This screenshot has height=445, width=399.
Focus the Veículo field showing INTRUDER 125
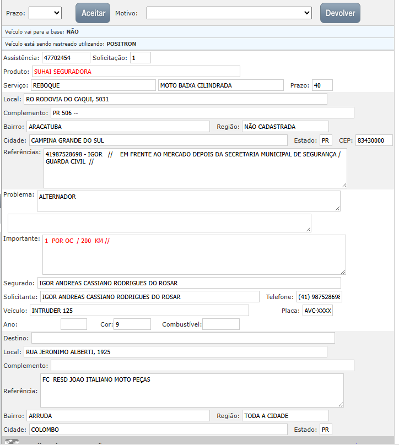(x=139, y=311)
